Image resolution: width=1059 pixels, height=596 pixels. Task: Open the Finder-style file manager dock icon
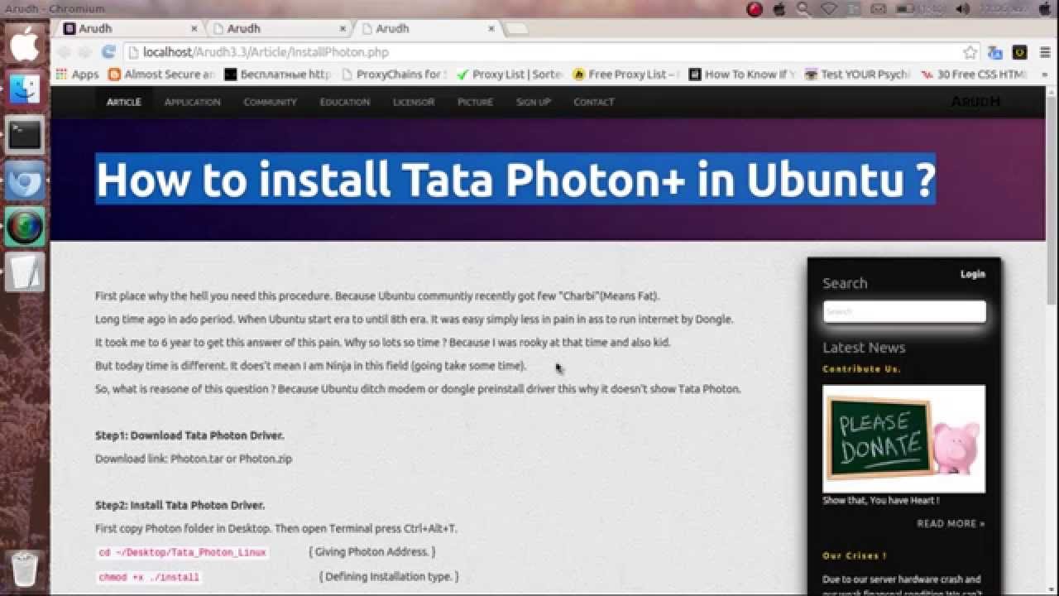(25, 88)
